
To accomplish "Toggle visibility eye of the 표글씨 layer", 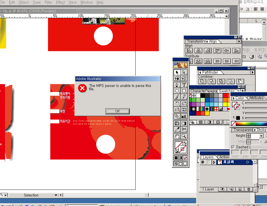I will tap(203, 162).
